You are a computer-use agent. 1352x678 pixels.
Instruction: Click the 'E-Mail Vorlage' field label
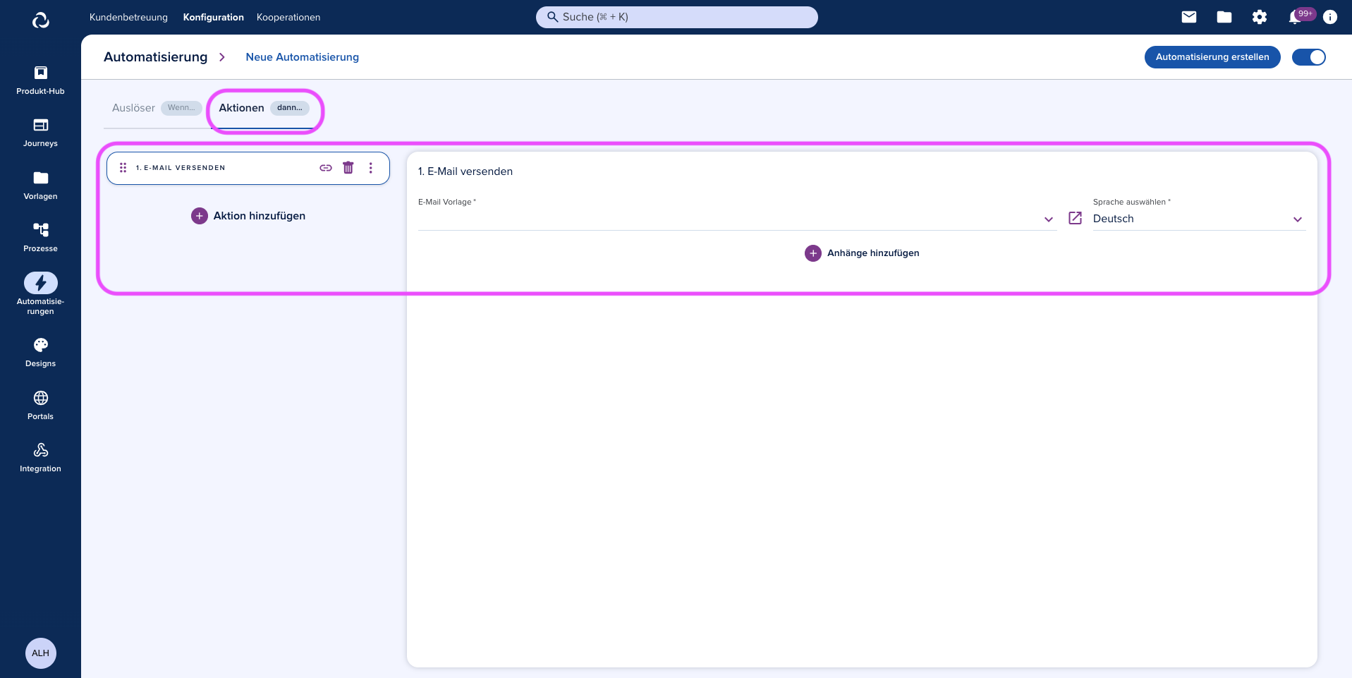point(447,202)
